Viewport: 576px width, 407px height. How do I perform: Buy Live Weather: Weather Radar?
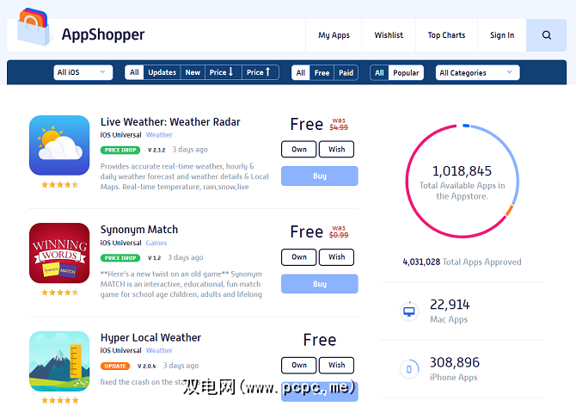(320, 176)
